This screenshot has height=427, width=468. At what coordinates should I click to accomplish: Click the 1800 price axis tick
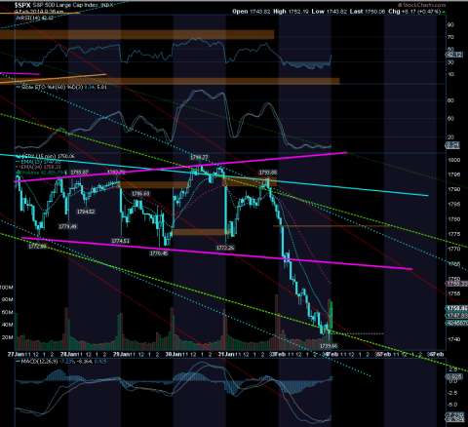pyautogui.click(x=453, y=160)
